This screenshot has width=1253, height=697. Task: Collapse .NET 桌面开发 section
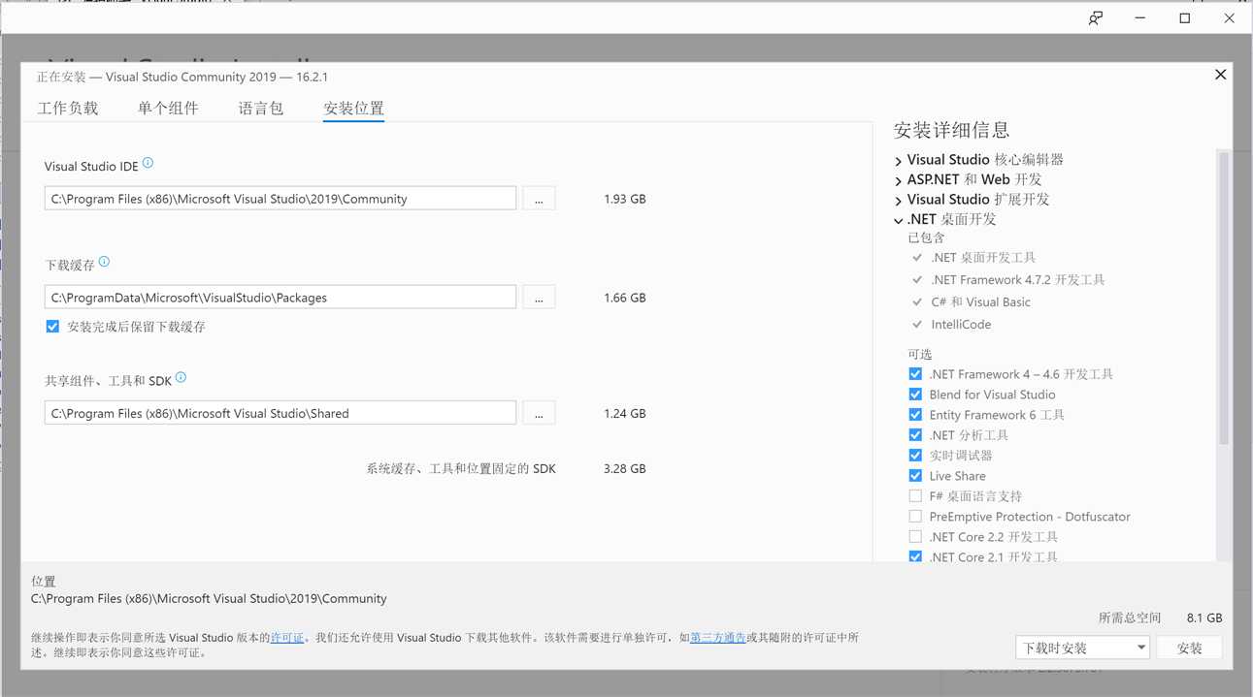[899, 220]
